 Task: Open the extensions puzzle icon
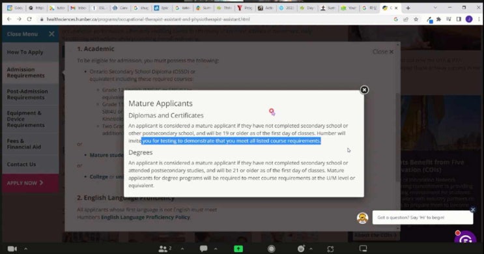[x=438, y=19]
